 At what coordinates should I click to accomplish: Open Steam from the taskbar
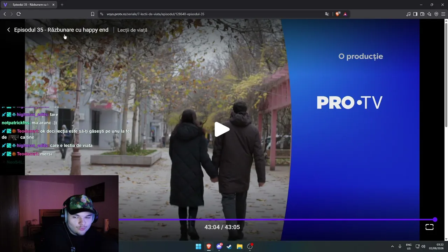tap(229, 246)
